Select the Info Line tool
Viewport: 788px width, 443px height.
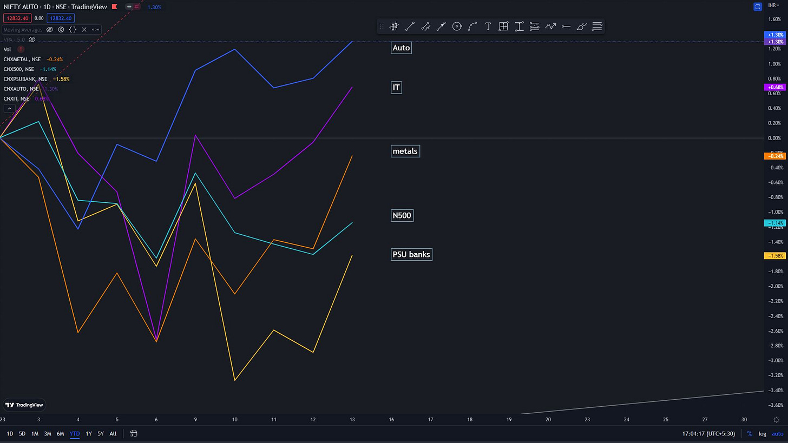pos(426,26)
